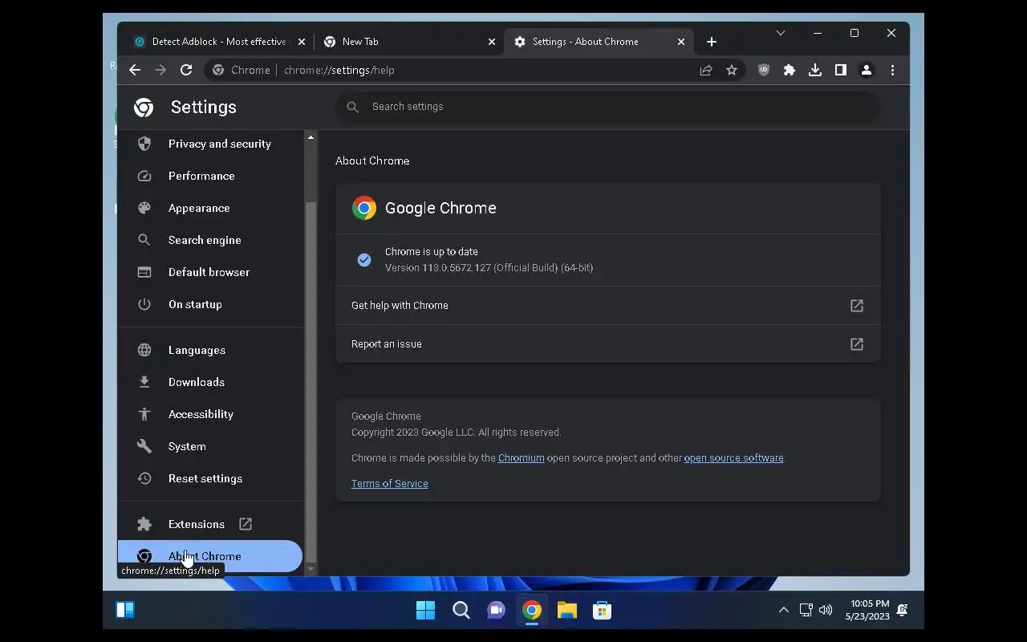
Task: Open the taskbar clock showing 10:05 PM
Action: (x=867, y=610)
